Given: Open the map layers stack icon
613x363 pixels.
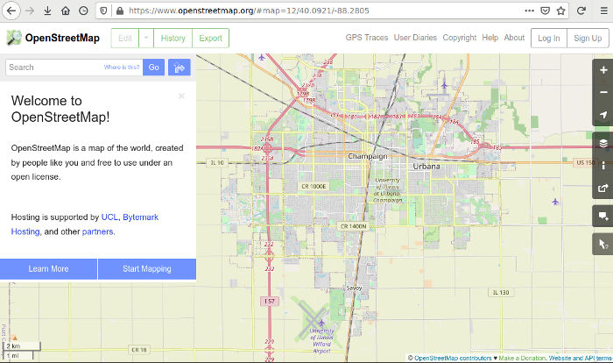Looking at the screenshot, I should click(603, 143).
